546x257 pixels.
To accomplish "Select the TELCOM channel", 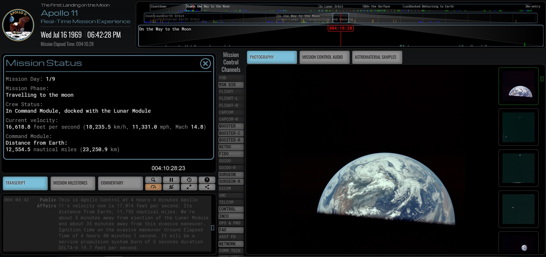I will tap(231, 202).
